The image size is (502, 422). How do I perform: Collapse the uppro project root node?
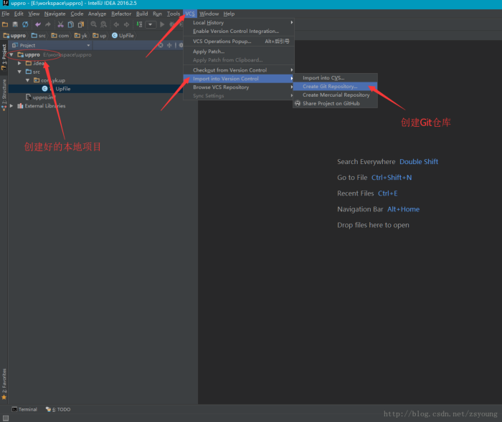coord(12,54)
